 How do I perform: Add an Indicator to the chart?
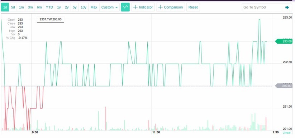143,7
